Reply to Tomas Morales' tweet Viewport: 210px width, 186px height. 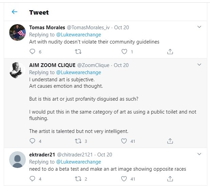pos(33,52)
